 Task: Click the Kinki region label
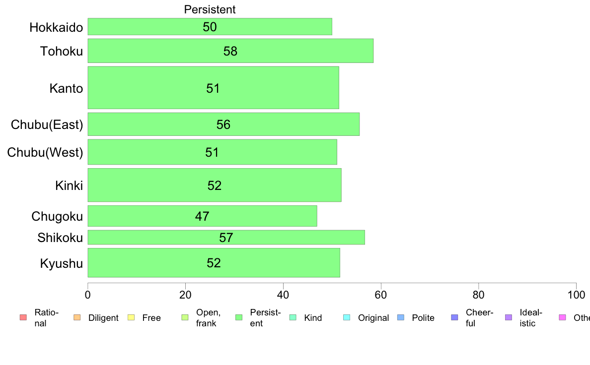(x=69, y=185)
